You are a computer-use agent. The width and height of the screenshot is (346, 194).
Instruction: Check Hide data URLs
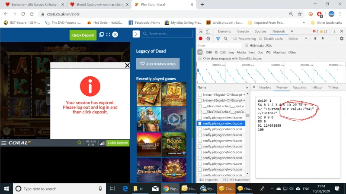tap(246, 46)
